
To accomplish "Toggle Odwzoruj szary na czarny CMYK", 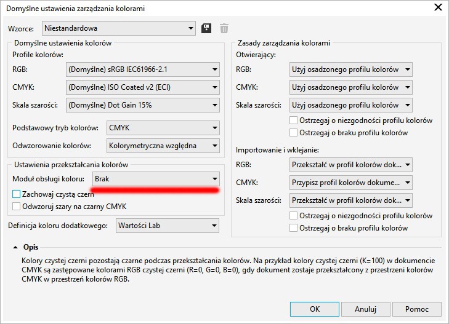I will coord(17,207).
